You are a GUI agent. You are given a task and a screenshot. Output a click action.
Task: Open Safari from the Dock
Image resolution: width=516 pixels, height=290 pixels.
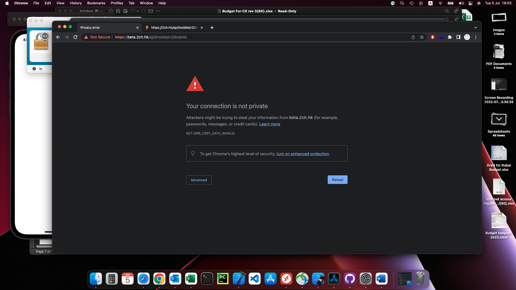[143, 279]
